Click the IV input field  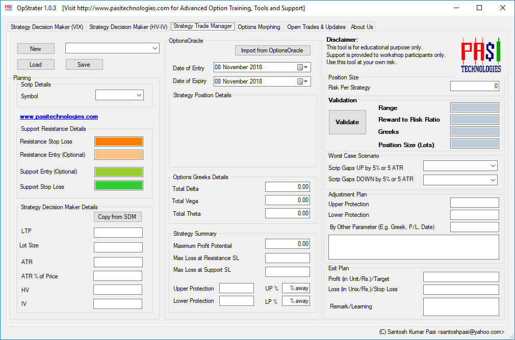tap(118, 303)
